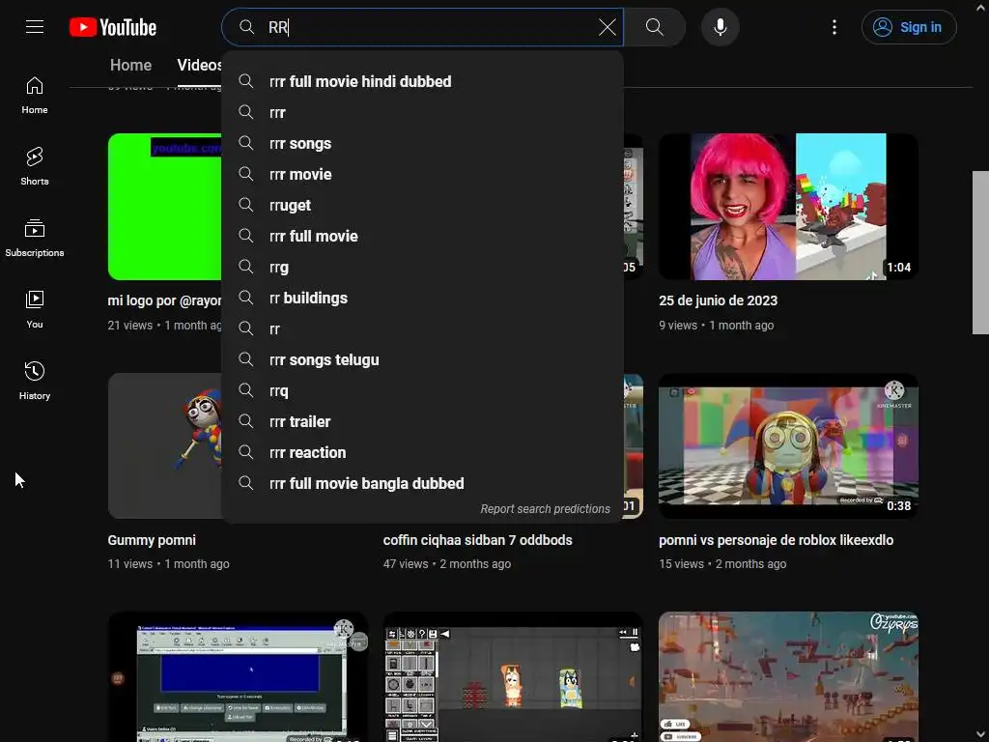Choose the 'rrr reaction' suggestion
This screenshot has height=742, width=989.
[x=423, y=452]
